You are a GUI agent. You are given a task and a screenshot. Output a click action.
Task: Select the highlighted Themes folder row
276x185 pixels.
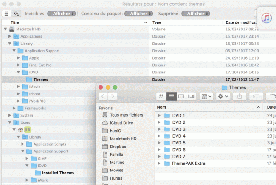(x=139, y=79)
